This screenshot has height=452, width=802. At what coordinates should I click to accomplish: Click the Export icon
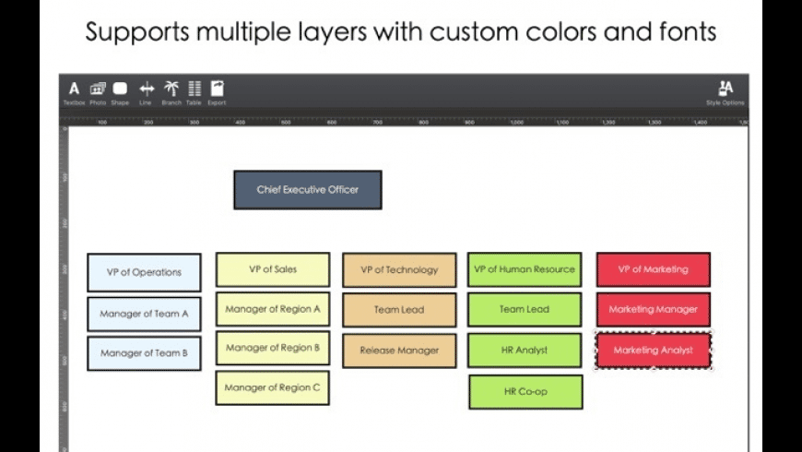tap(217, 89)
